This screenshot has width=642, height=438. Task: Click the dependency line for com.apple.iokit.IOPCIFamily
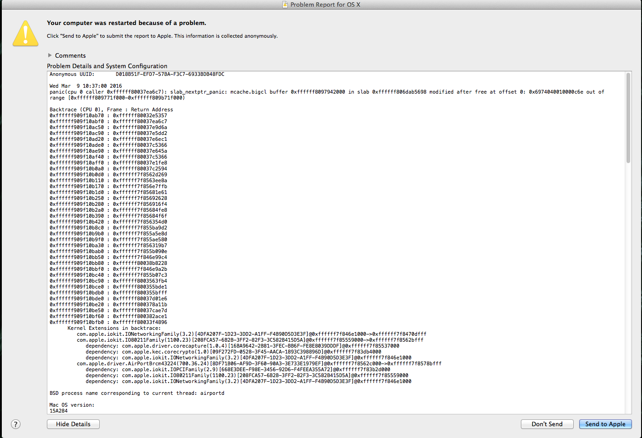pos(238,369)
